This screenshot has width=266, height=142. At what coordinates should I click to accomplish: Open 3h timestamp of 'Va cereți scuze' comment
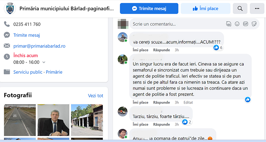tap(177, 50)
